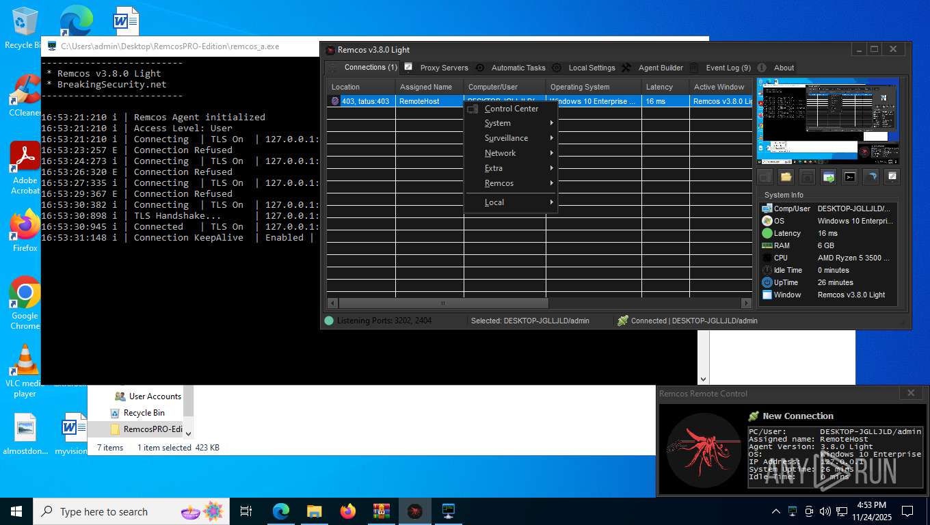Viewport: 930px width, 525px height.
Task: Sort by the Operating System column header
Action: 594,87
